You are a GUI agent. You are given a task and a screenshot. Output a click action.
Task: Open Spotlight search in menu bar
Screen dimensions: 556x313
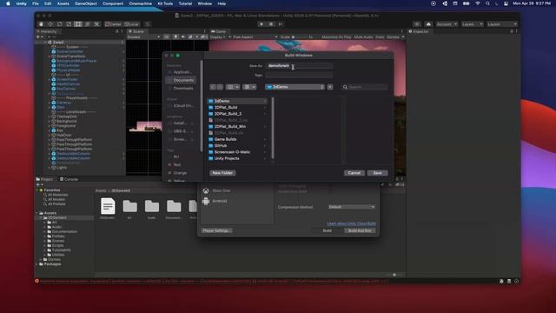[x=487, y=3]
